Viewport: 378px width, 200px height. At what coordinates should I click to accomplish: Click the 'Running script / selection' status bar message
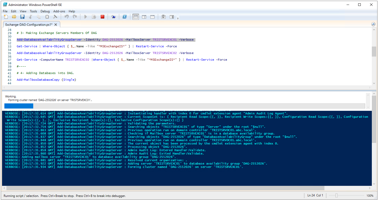65,196
